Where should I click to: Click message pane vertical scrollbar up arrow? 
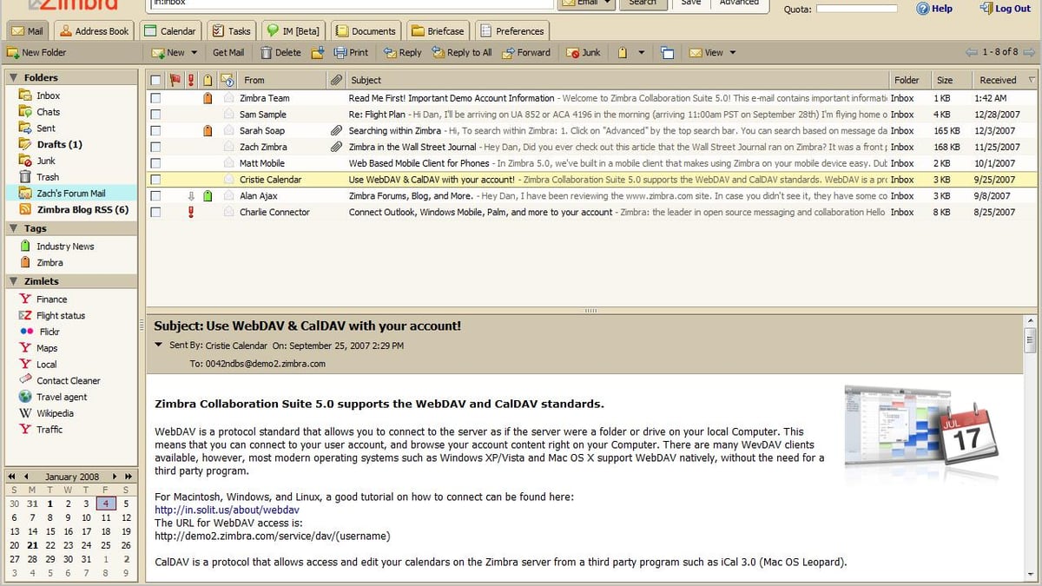tap(1030, 321)
